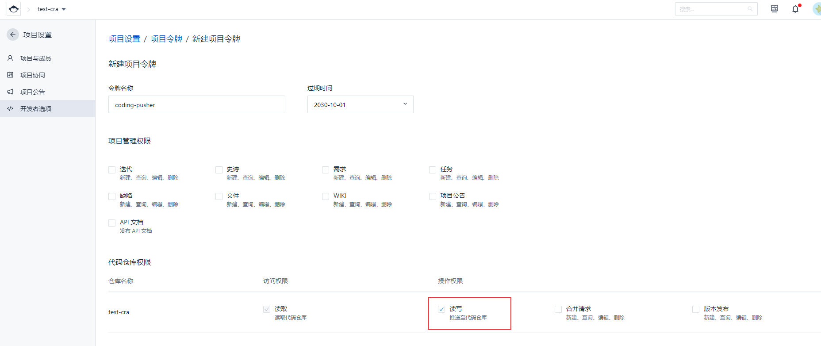
Task: Focus the top search box
Action: pyautogui.click(x=716, y=9)
